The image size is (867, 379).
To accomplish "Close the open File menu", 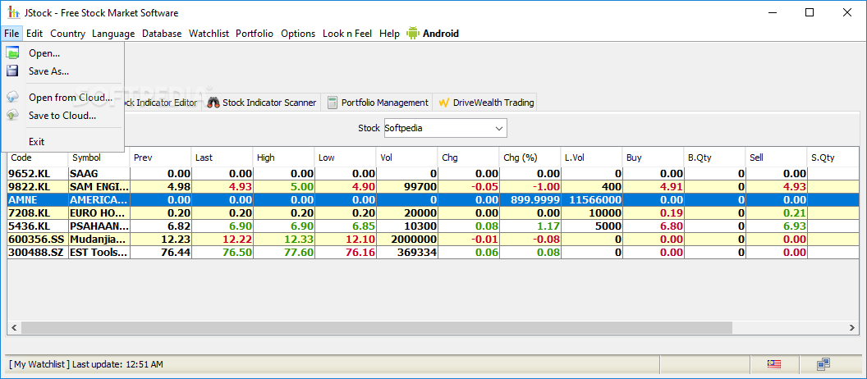I will 11,33.
